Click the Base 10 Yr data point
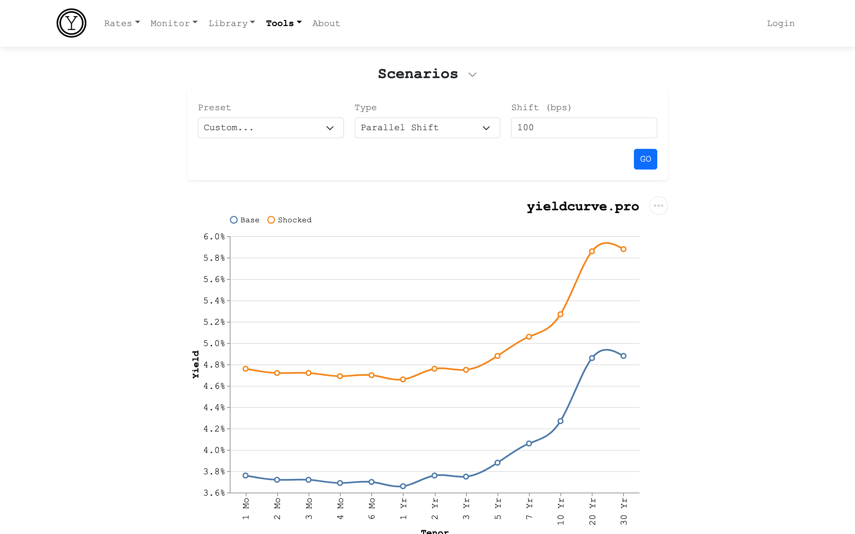Screen dimensions: 855x534 click(560, 421)
